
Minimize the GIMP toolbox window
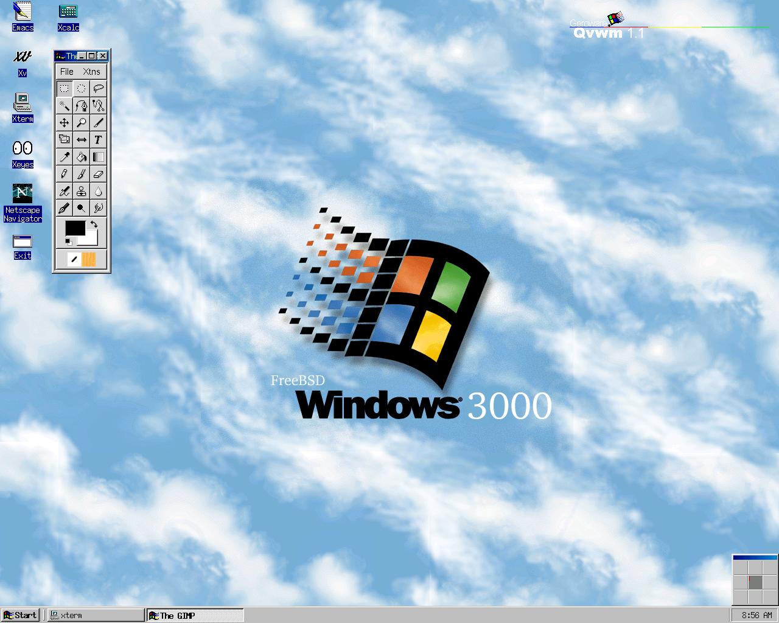(x=82, y=56)
